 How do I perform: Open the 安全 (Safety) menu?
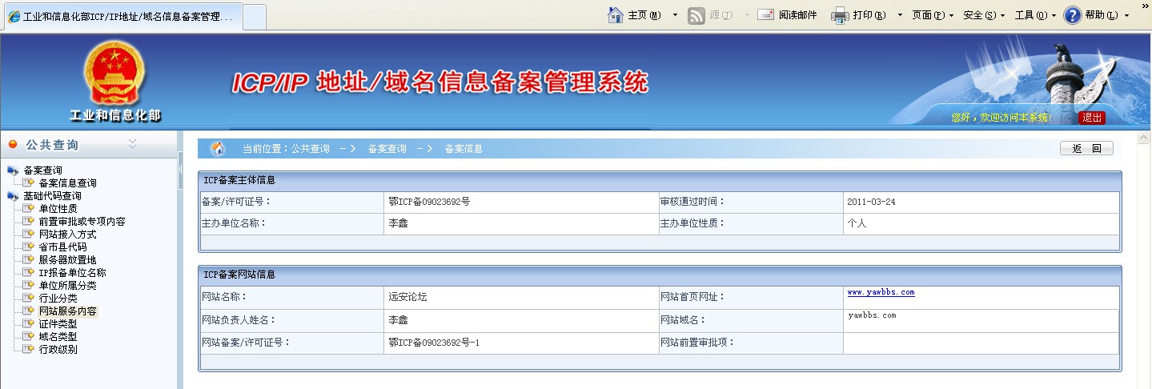[983, 15]
